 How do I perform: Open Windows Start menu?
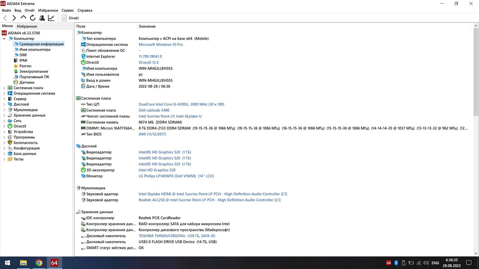7,263
